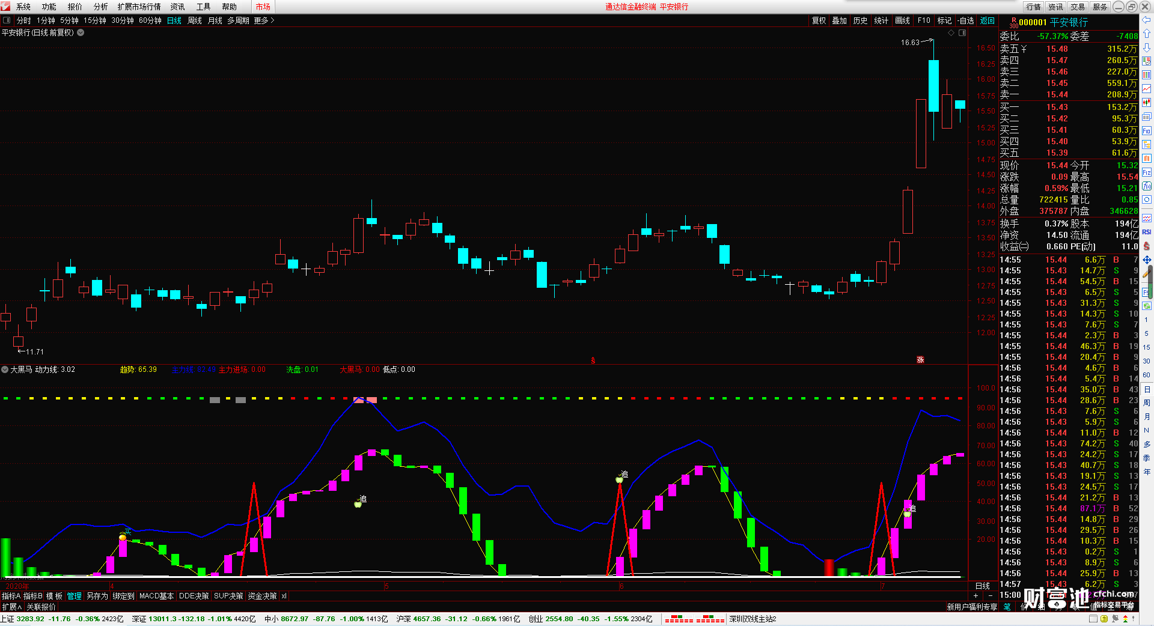Select the 周 period button in right sidebar

tap(1146, 403)
